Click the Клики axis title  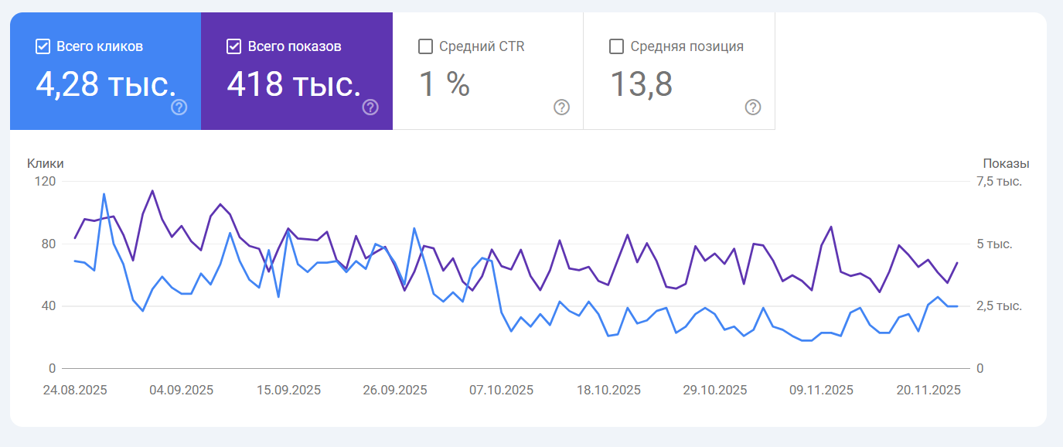click(x=46, y=163)
